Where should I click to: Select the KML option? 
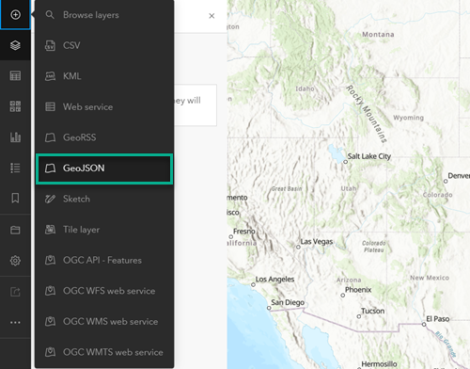[x=104, y=76]
